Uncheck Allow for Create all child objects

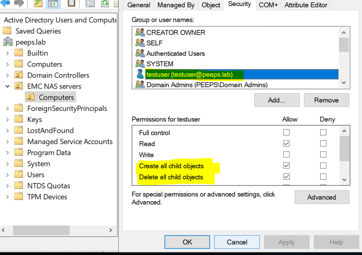pos(286,166)
